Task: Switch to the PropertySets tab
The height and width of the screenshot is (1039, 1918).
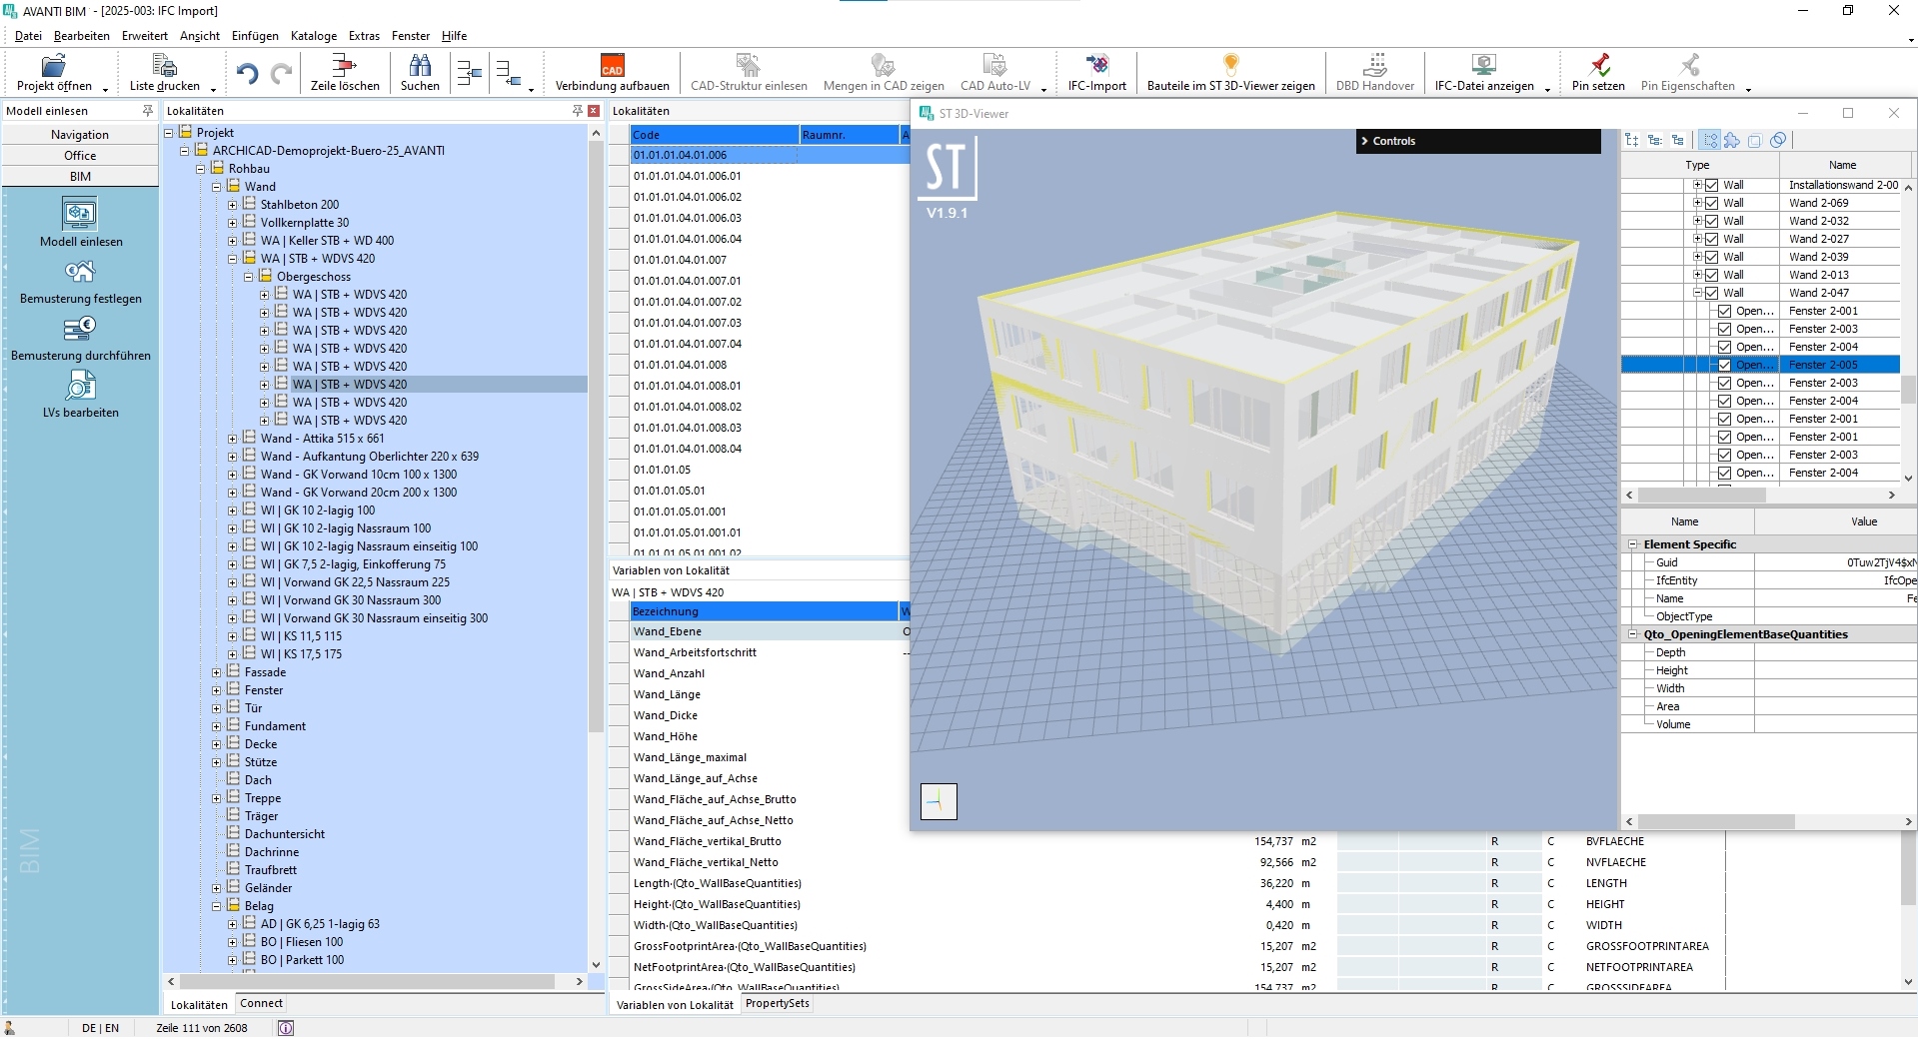Action: click(777, 1003)
